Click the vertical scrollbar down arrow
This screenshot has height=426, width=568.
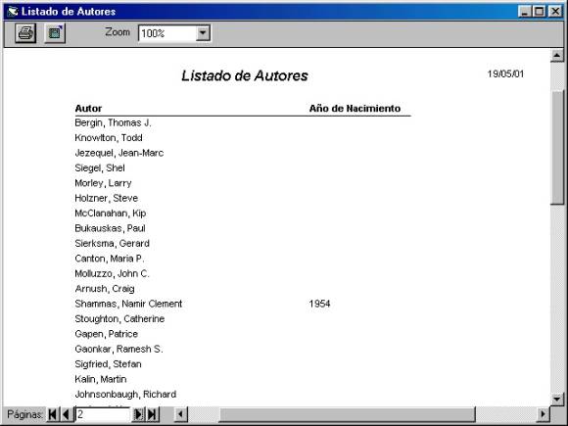point(557,400)
